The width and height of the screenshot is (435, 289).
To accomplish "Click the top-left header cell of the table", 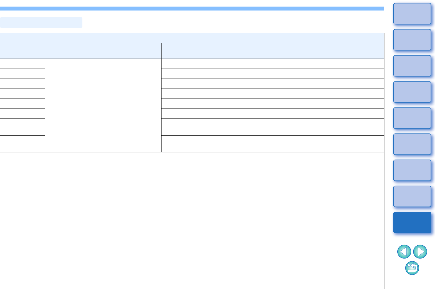I will point(23,46).
